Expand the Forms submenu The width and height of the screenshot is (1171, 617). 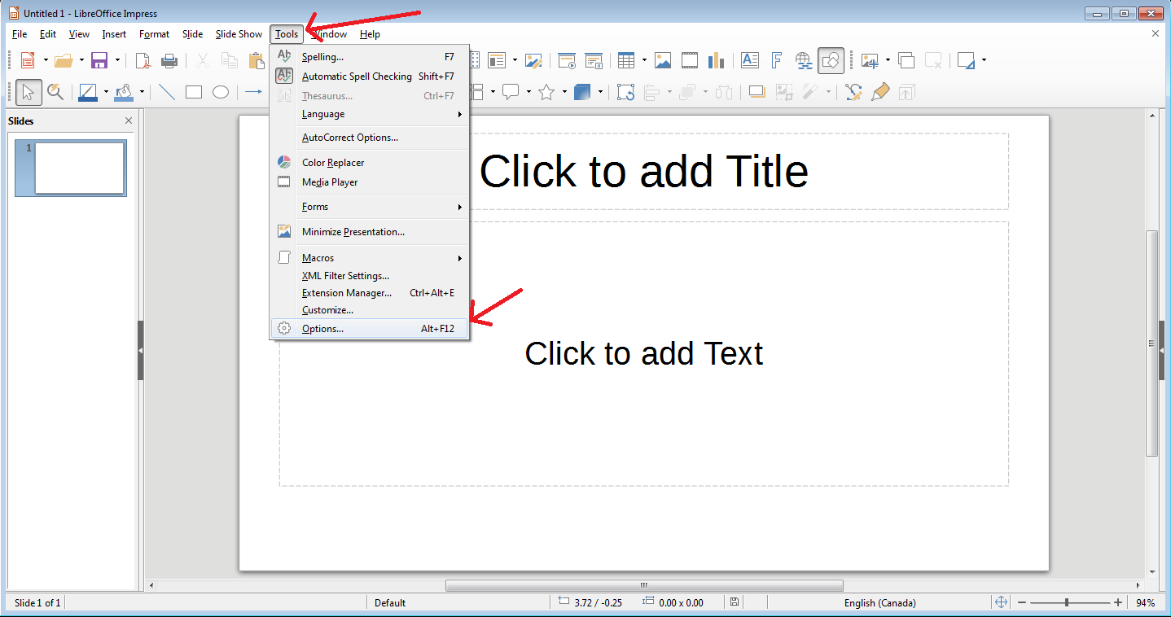tap(369, 207)
